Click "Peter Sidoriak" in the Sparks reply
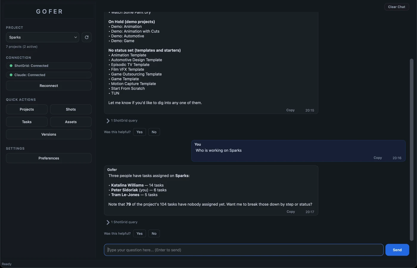Screen dimensions: 417x268 click(125, 190)
